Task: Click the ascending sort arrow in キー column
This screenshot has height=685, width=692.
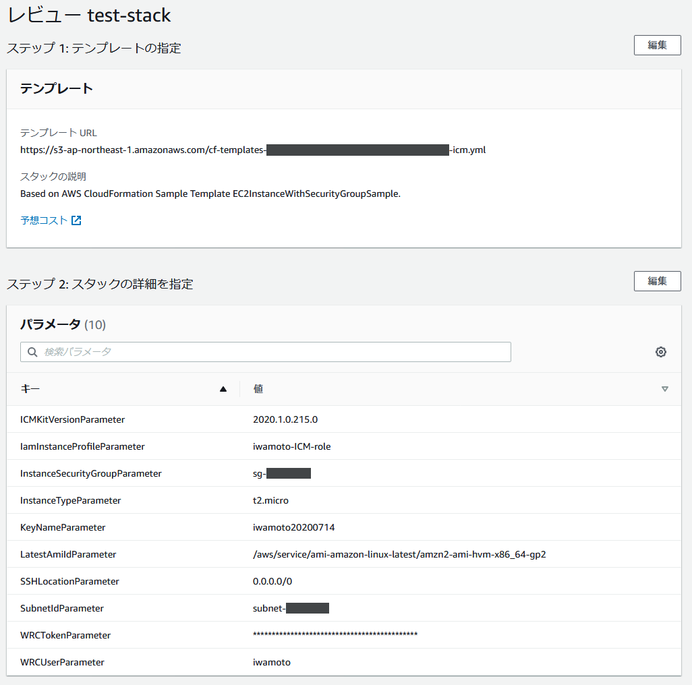Action: click(223, 389)
